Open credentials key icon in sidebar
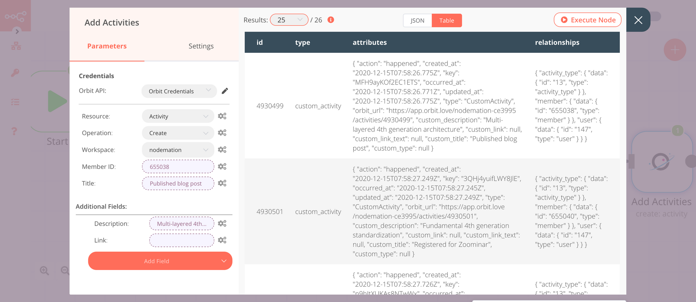This screenshot has height=302, width=696. (x=15, y=73)
